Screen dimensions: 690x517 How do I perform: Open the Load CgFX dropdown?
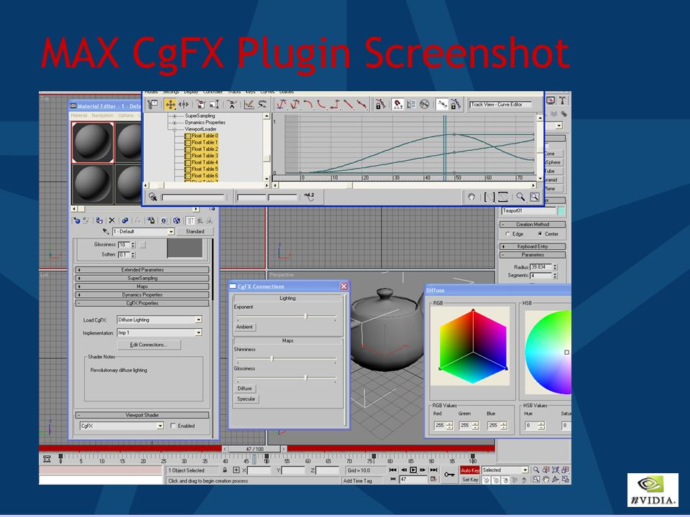(199, 320)
